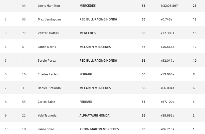
Task: Open Carlos Sainz driver entry
Action: 46,102
